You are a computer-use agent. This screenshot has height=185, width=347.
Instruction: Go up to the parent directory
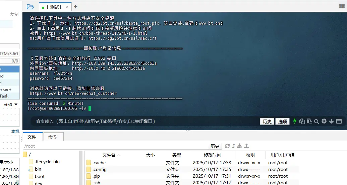point(234,146)
